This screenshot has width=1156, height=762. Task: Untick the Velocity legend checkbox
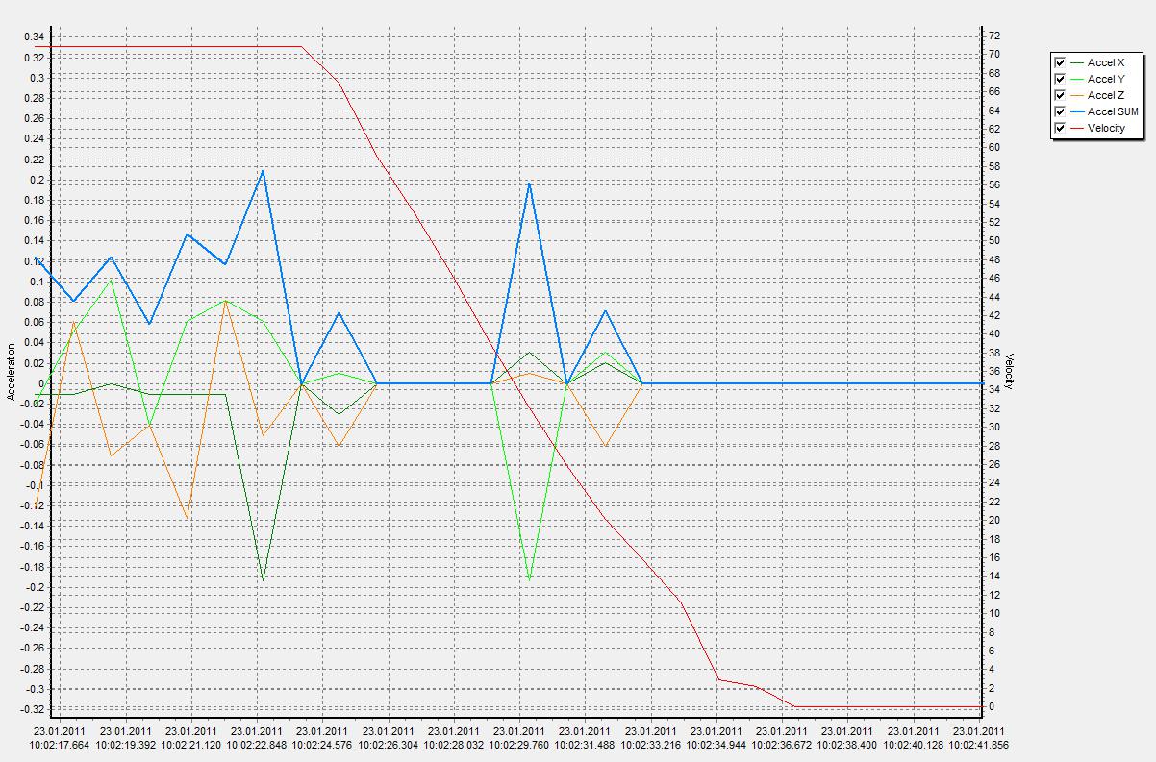click(1060, 128)
